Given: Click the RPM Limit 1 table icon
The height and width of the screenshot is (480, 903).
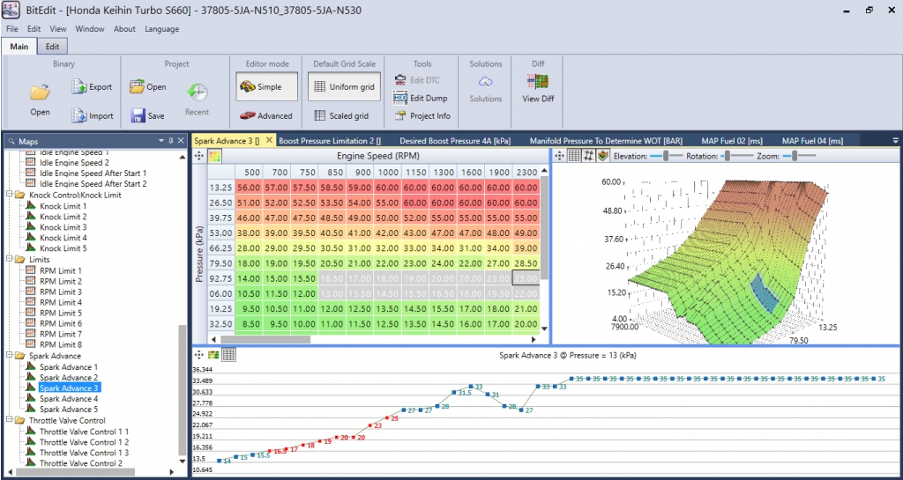Looking at the screenshot, I should coord(31,270).
